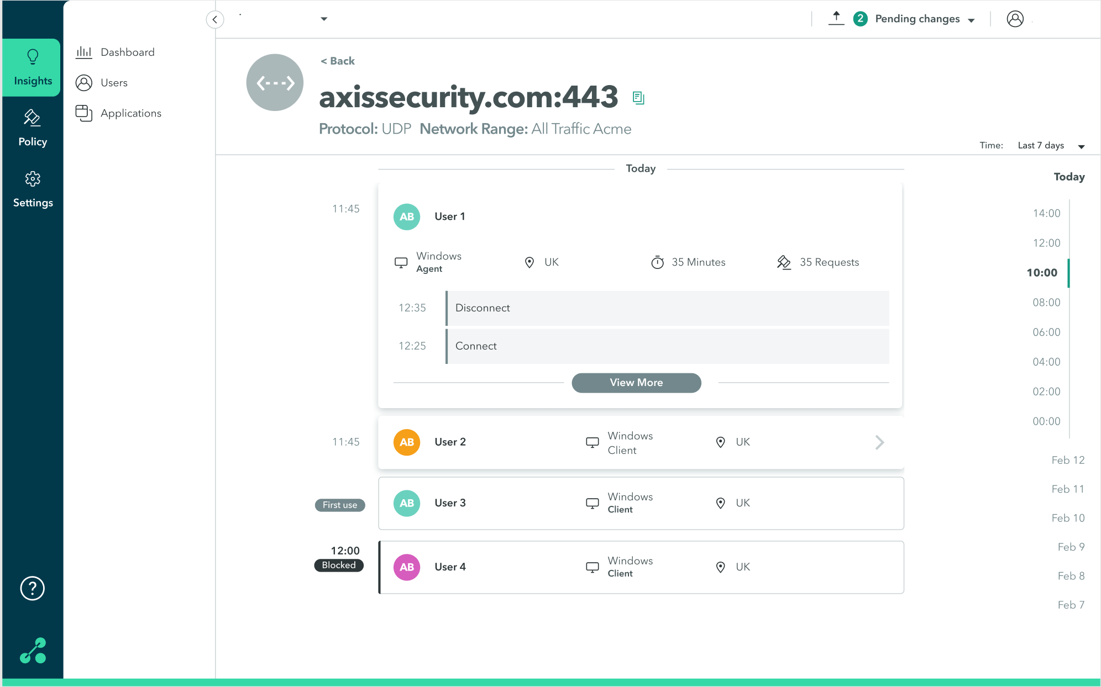The height and width of the screenshot is (687, 1101).
Task: Collapse the side navigation panel
Action: tap(215, 19)
